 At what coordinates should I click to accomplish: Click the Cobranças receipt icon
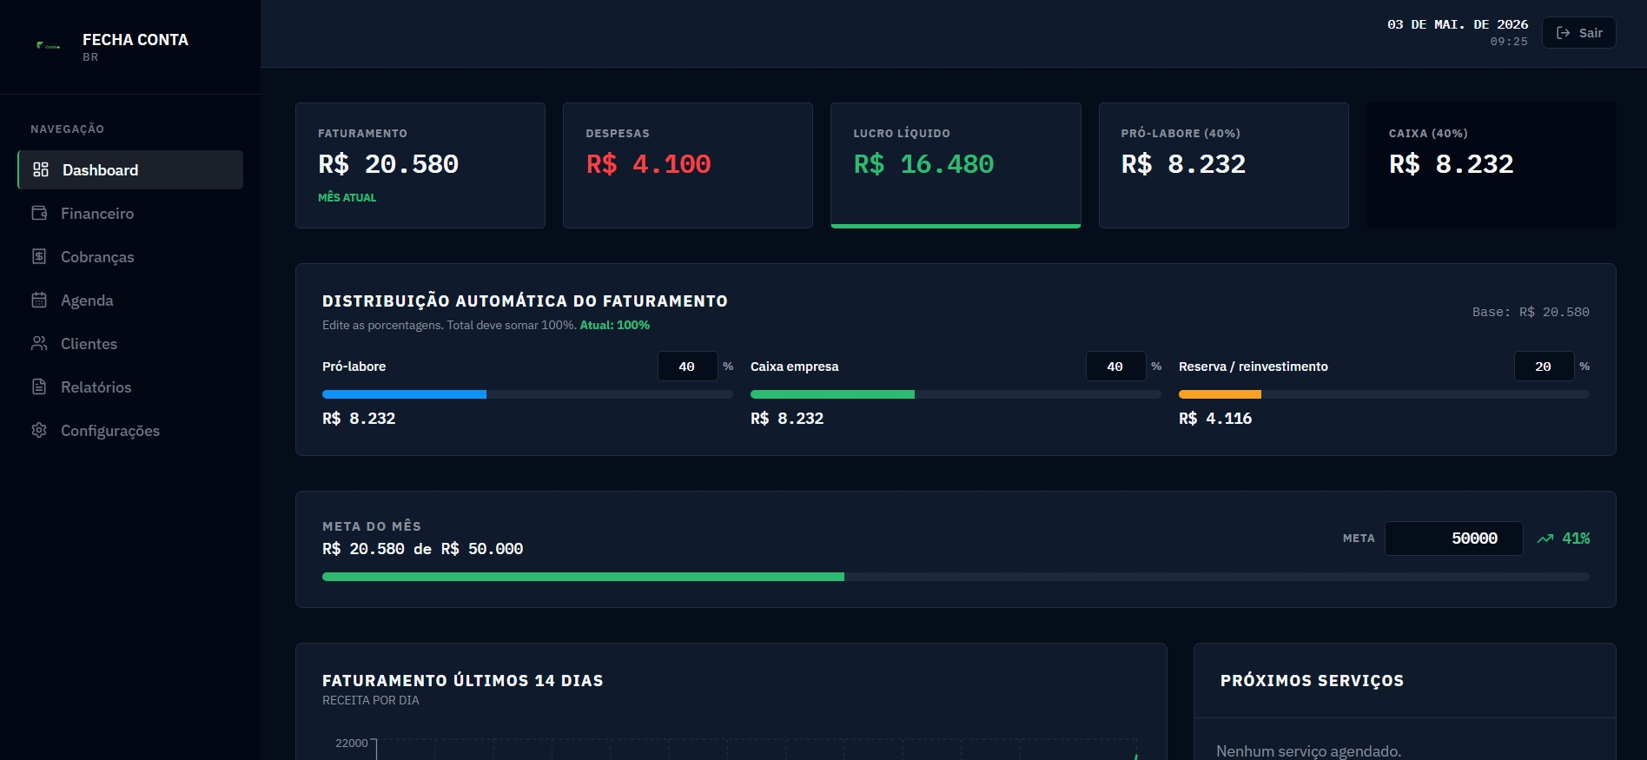[x=39, y=256]
